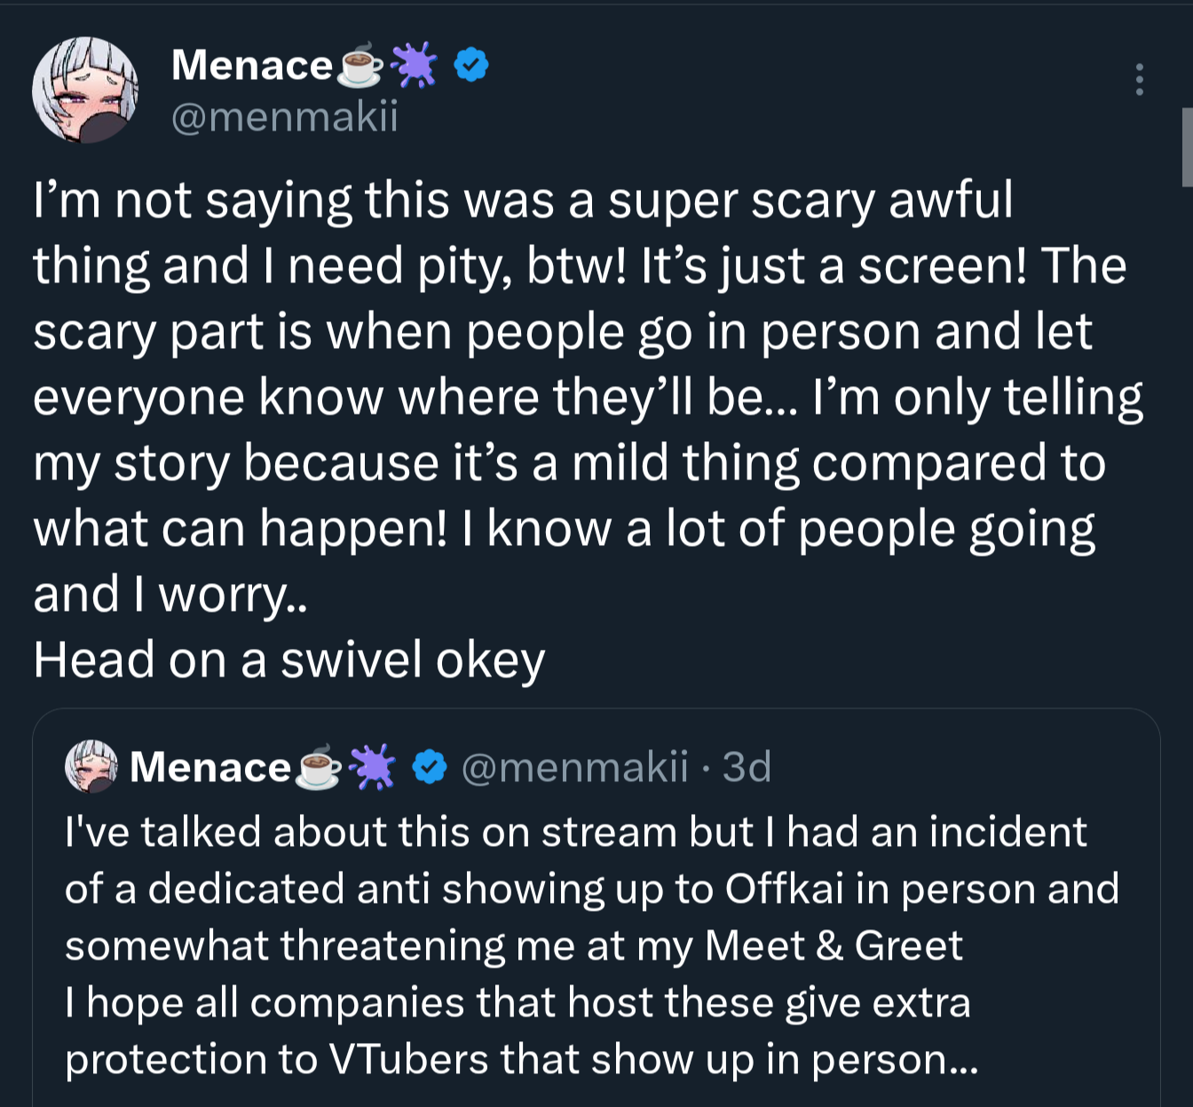Click the Menace display name in header
1193x1107 pixels.
click(251, 65)
